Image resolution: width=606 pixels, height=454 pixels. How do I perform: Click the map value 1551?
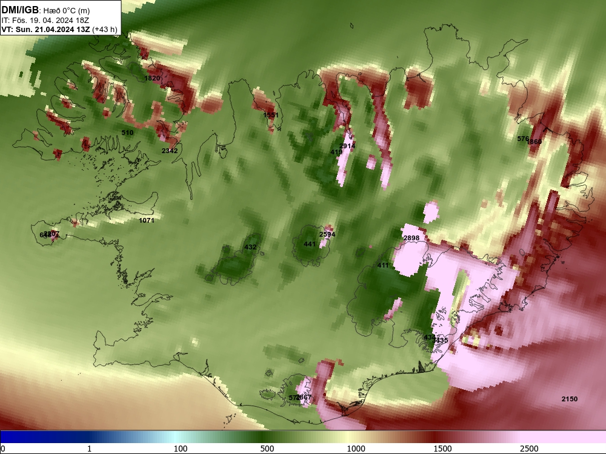270,115
